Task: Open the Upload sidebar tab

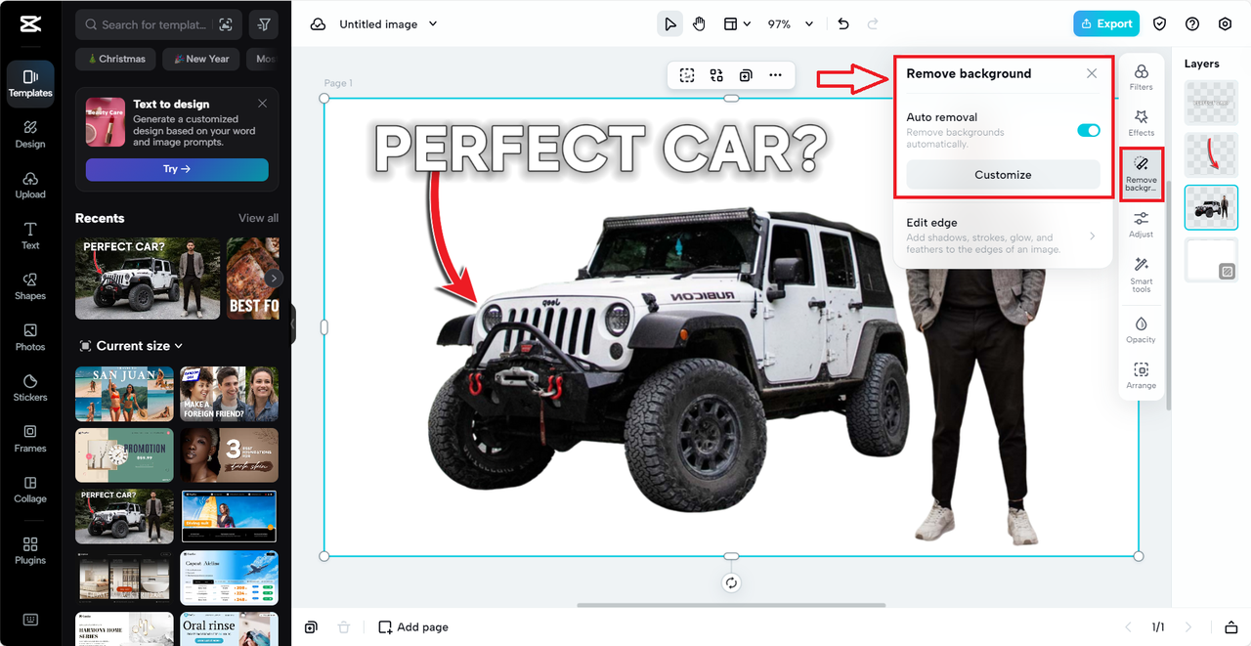Action: [x=30, y=185]
